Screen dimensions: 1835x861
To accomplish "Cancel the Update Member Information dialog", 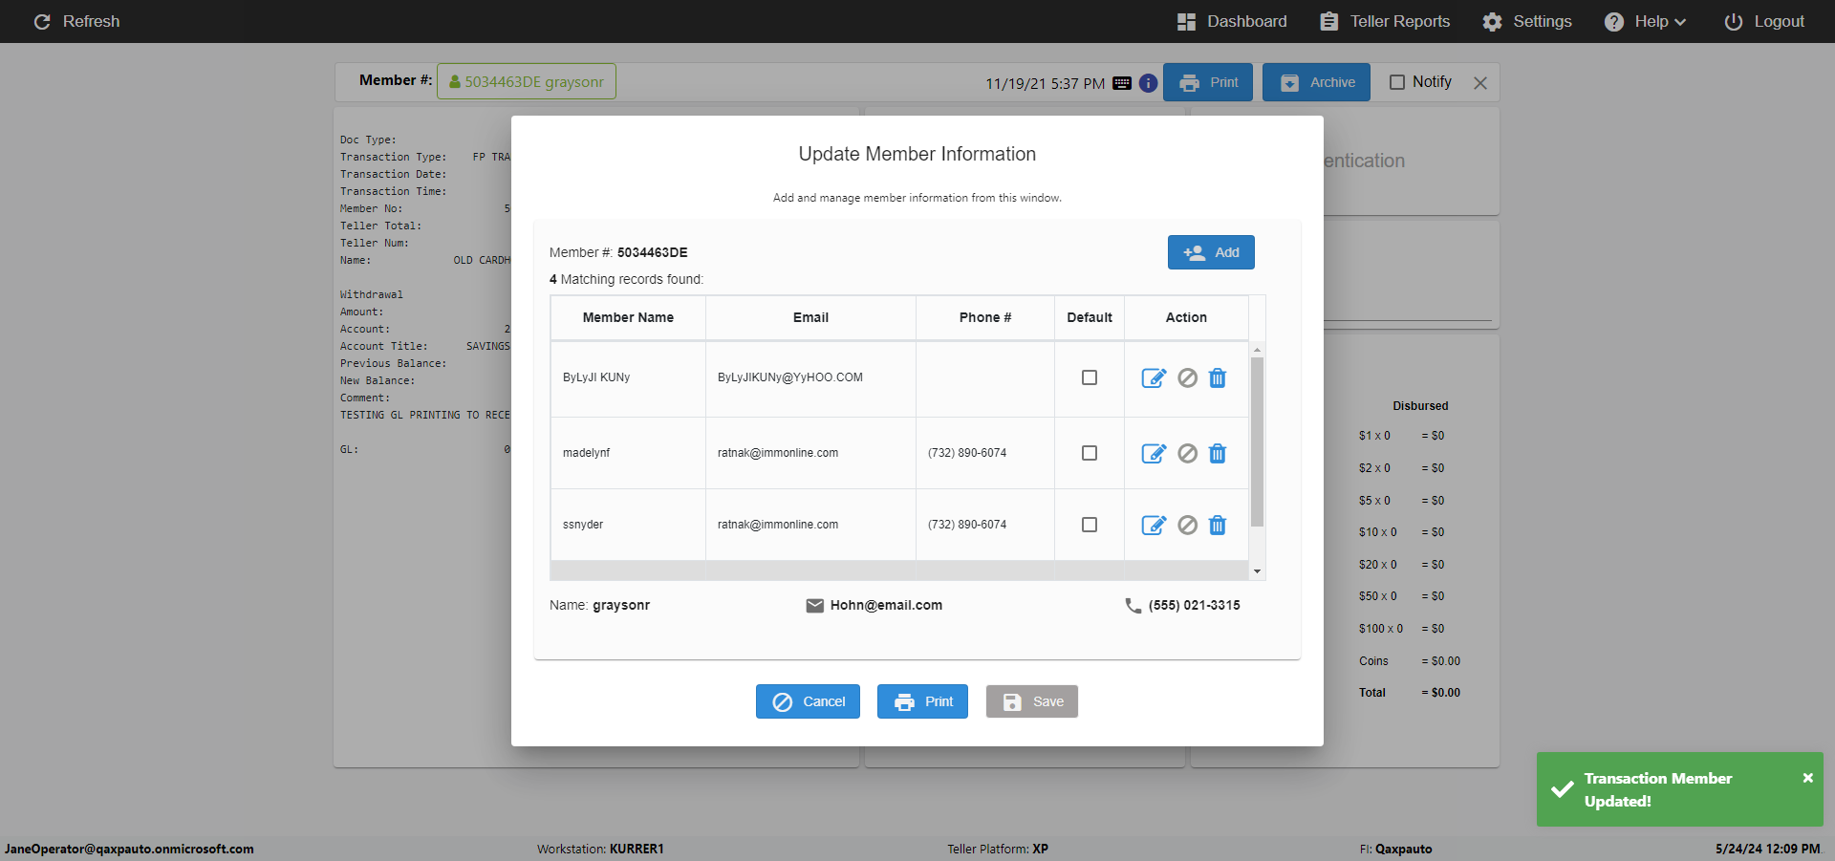I will coord(808,701).
